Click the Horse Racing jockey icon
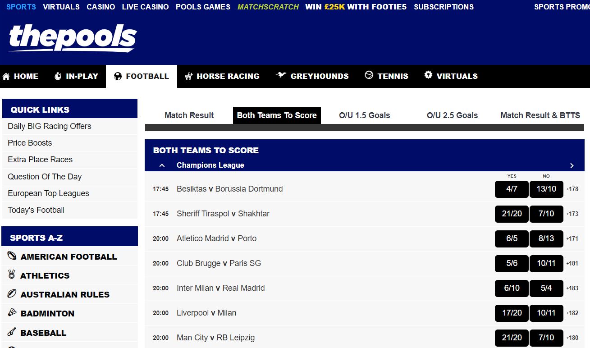 [x=189, y=76]
